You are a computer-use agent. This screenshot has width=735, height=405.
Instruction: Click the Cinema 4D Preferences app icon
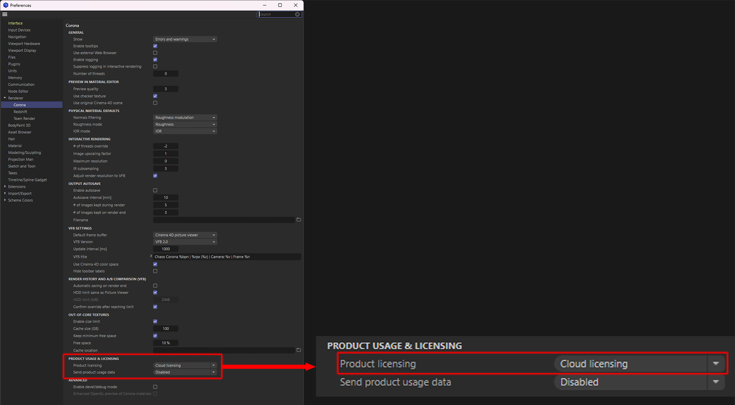pos(6,5)
